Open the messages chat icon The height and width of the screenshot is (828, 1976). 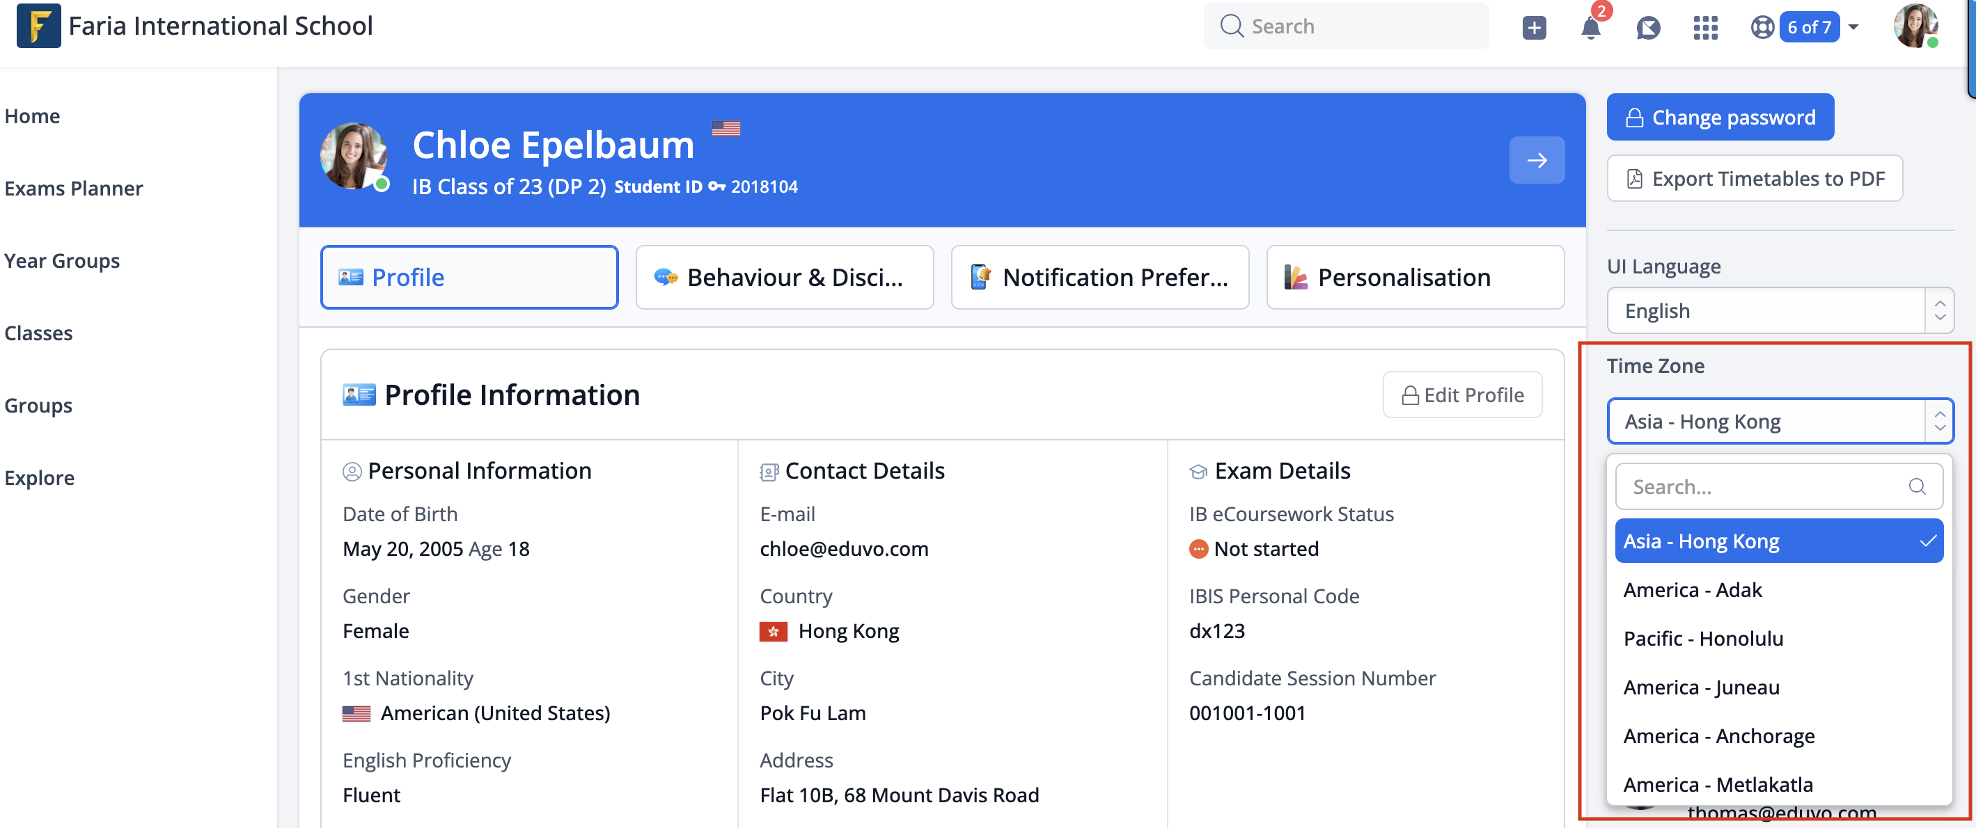click(1647, 28)
